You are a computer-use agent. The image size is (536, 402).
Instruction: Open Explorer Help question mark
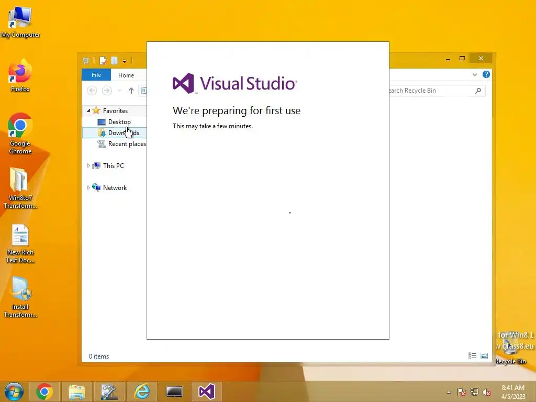(x=486, y=74)
